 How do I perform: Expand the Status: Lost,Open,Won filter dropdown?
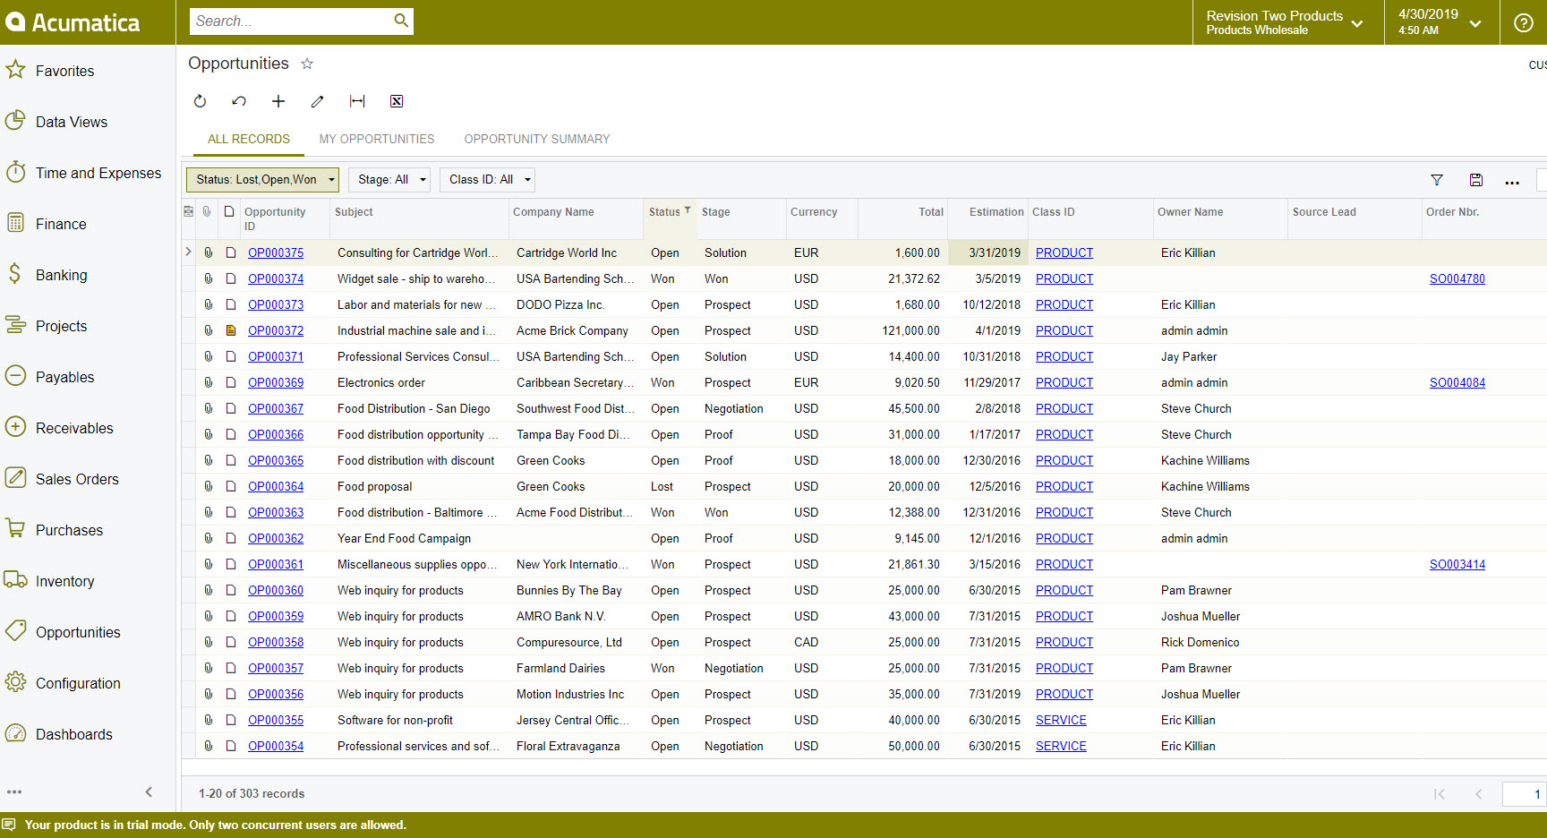[262, 180]
